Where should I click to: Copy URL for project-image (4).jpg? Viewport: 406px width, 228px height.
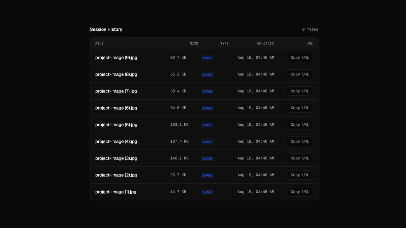[x=300, y=142]
